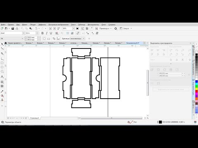The image size is (198, 148).
Task: Click the Save floppy disk icon
Action: coord(13,28)
